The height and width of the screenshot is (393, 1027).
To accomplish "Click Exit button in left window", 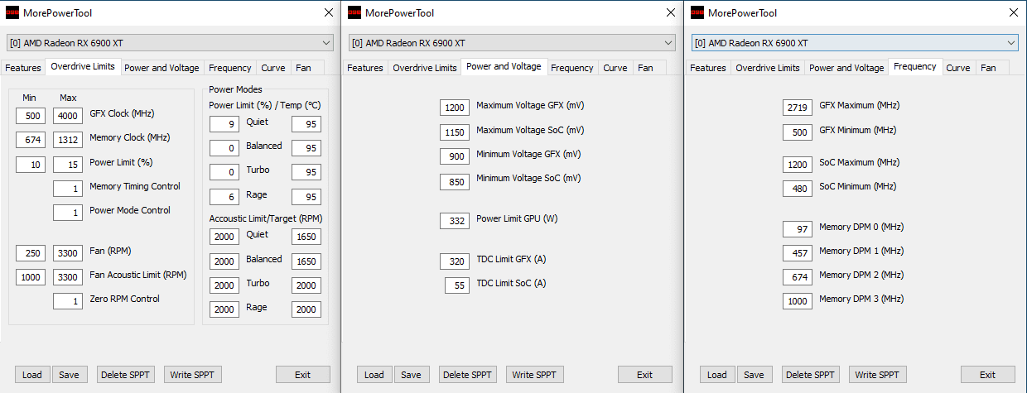I will pyautogui.click(x=303, y=375).
